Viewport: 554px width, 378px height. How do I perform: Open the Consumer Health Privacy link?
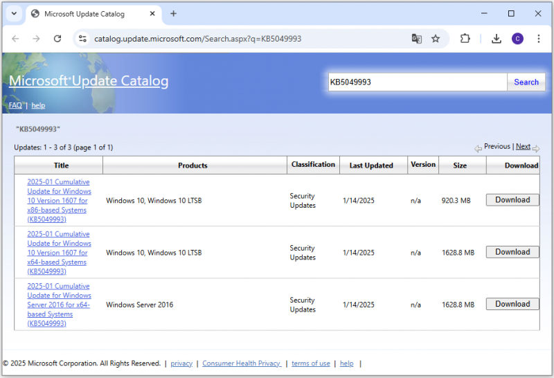click(242, 363)
